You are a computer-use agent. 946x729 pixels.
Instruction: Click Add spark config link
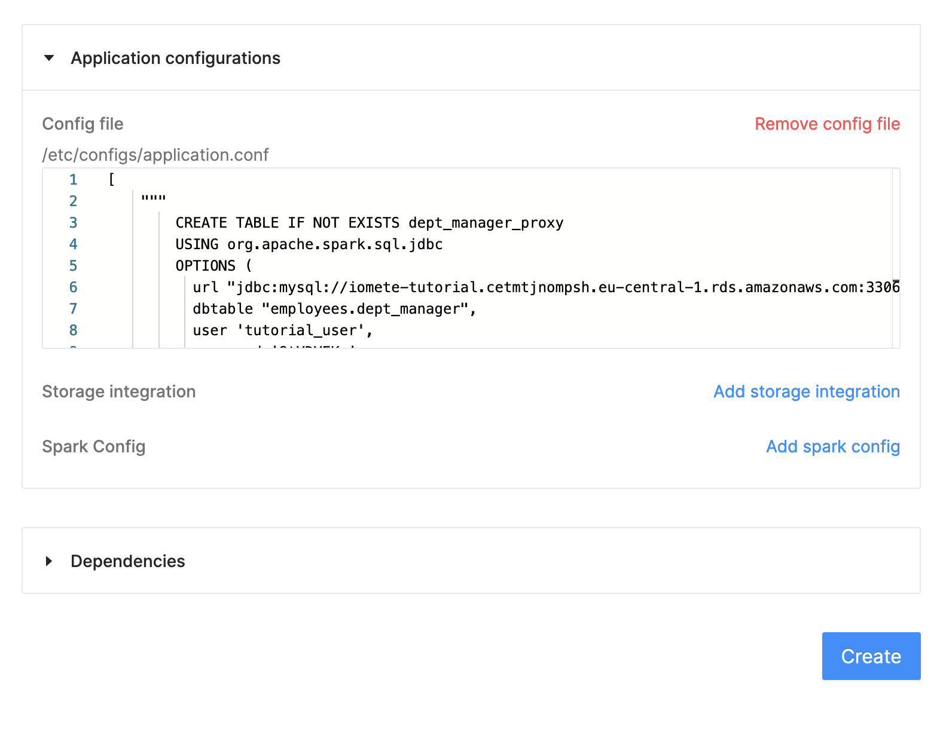pyautogui.click(x=833, y=446)
